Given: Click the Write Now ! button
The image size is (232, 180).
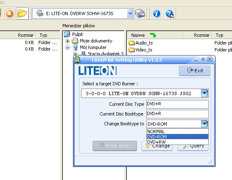Looking at the screenshot, I should 115,146.
